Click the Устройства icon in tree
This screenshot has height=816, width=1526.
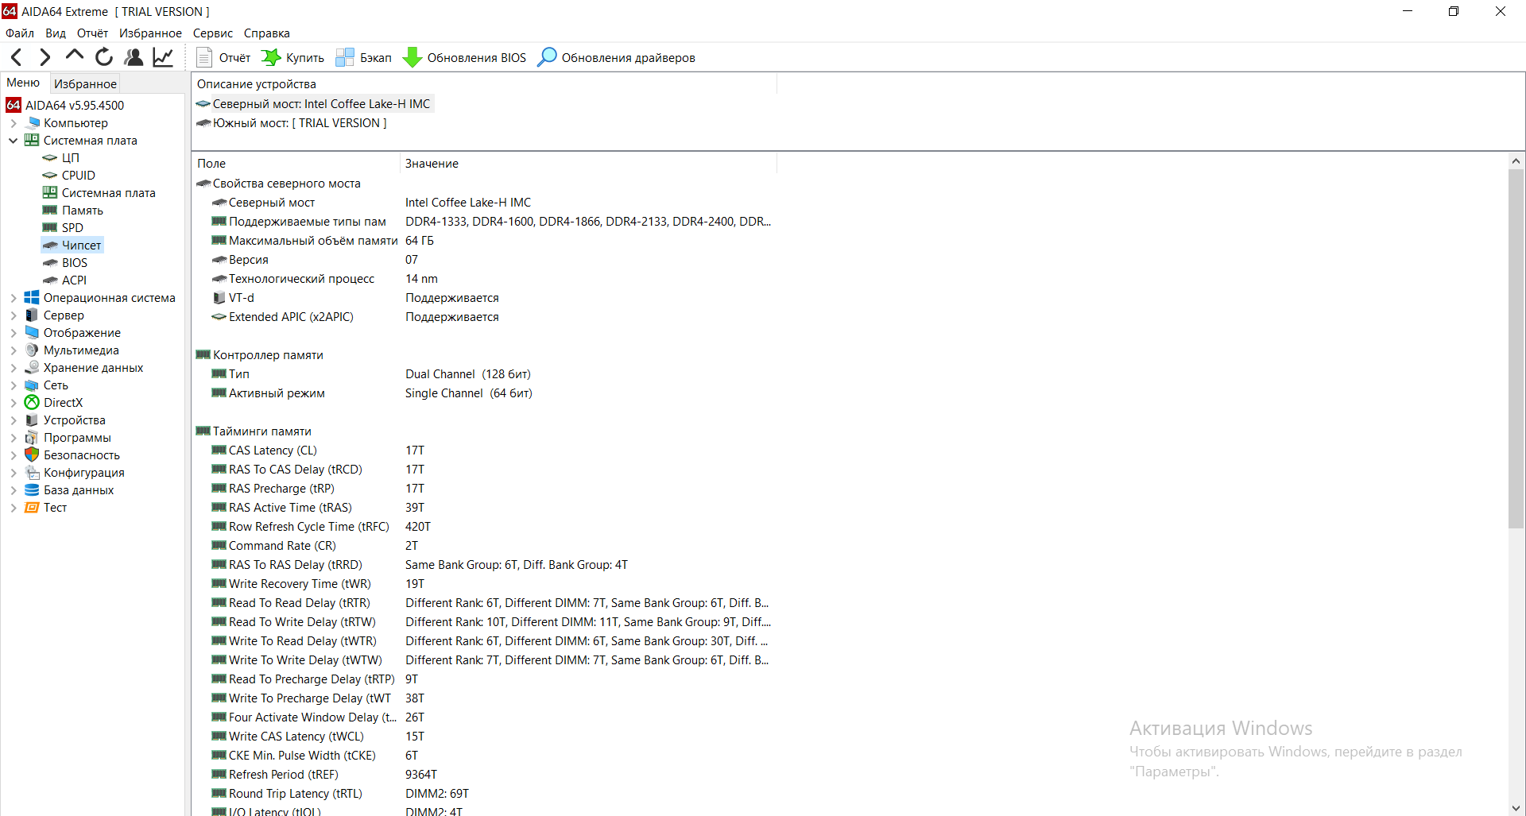pyautogui.click(x=32, y=420)
